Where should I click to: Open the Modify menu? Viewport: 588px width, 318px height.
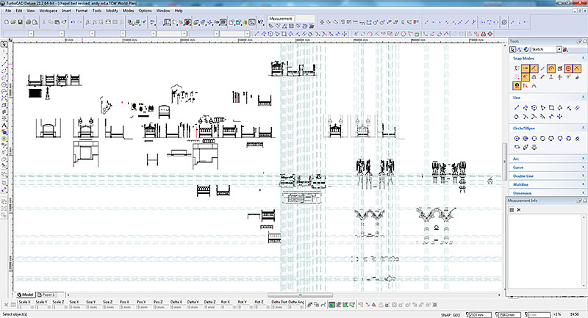click(110, 11)
